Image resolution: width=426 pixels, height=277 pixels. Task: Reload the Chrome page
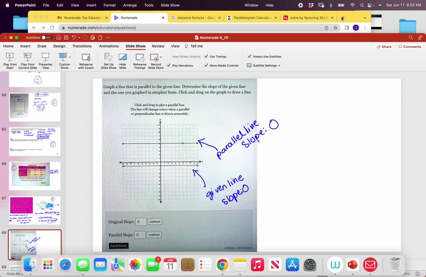[x=52, y=28]
